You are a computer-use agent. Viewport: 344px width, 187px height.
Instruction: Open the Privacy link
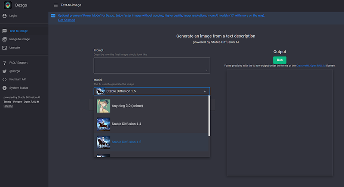click(17, 102)
